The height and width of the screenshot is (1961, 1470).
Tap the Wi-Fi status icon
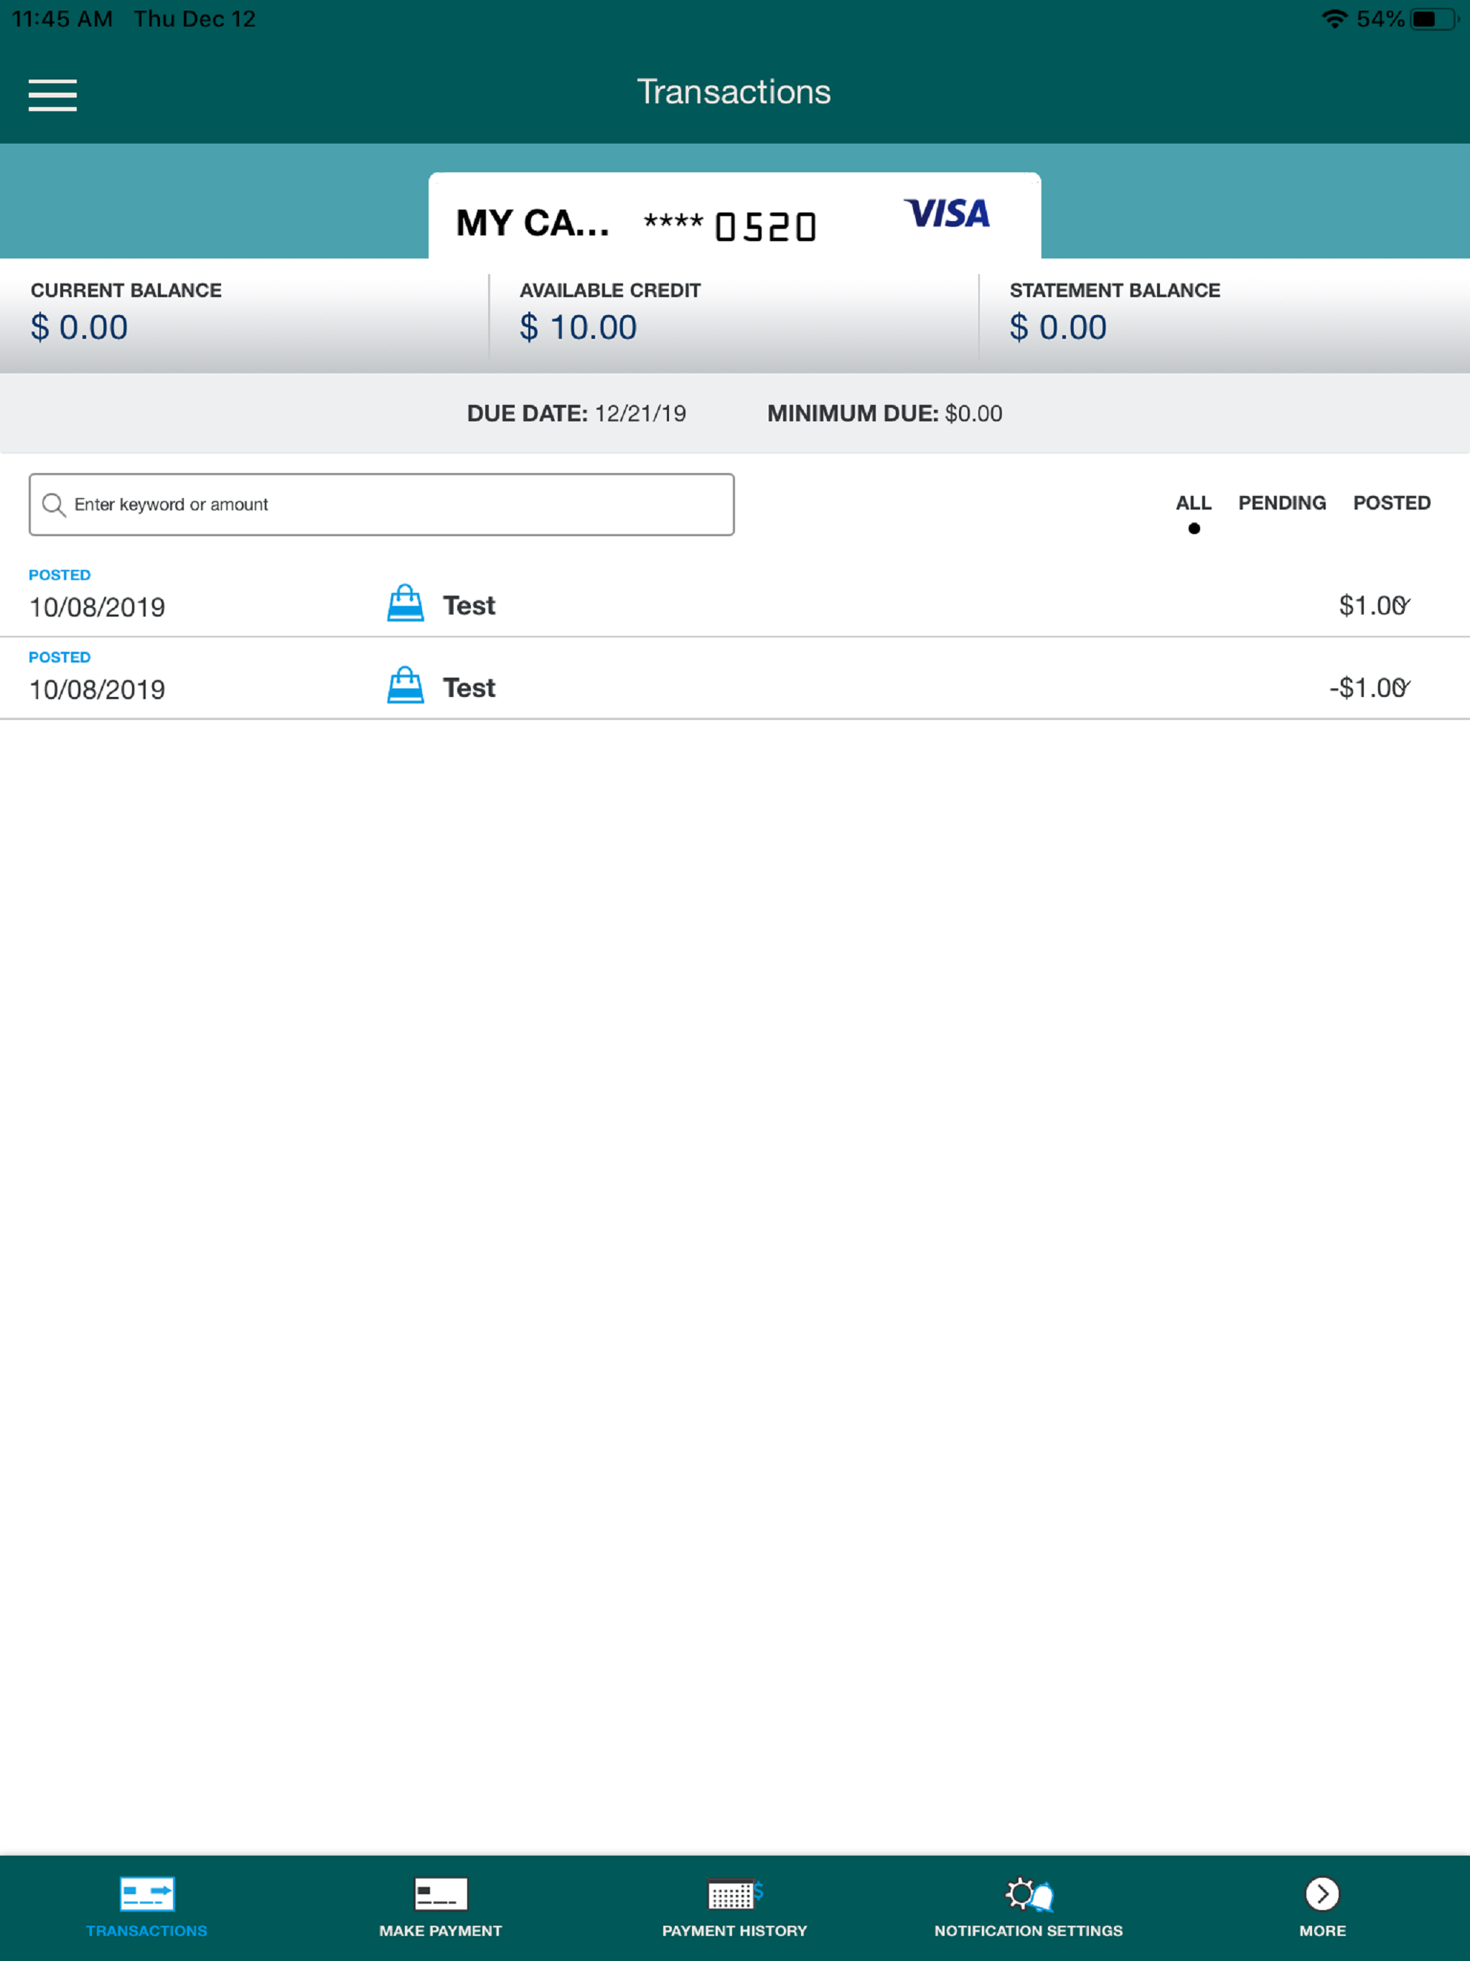1334,19
